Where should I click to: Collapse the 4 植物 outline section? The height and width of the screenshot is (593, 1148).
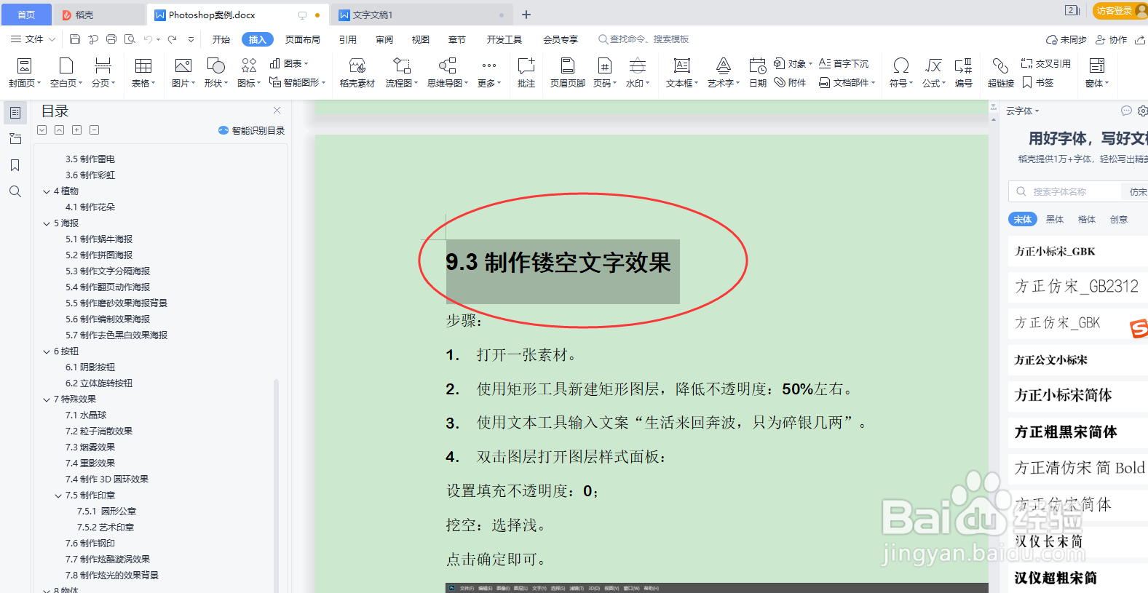(x=47, y=191)
